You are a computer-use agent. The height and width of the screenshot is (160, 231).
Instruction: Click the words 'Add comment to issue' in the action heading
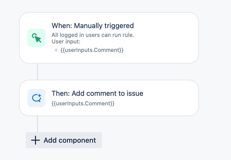tap(107, 93)
